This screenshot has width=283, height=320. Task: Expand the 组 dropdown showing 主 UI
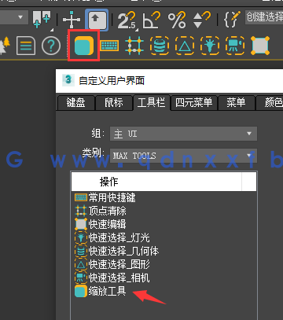(183, 134)
